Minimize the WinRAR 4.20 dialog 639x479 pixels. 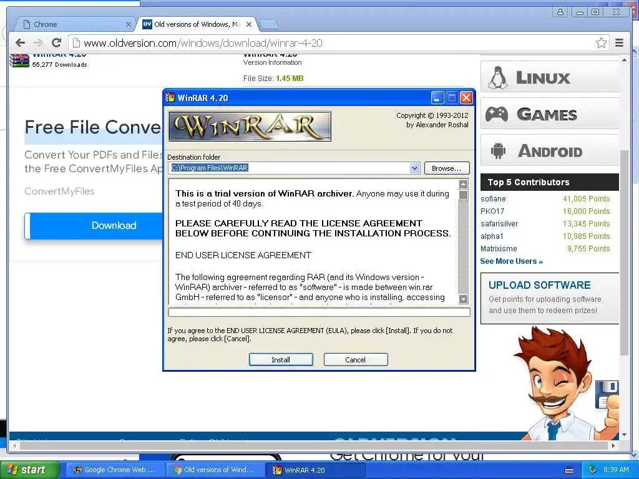pos(437,98)
